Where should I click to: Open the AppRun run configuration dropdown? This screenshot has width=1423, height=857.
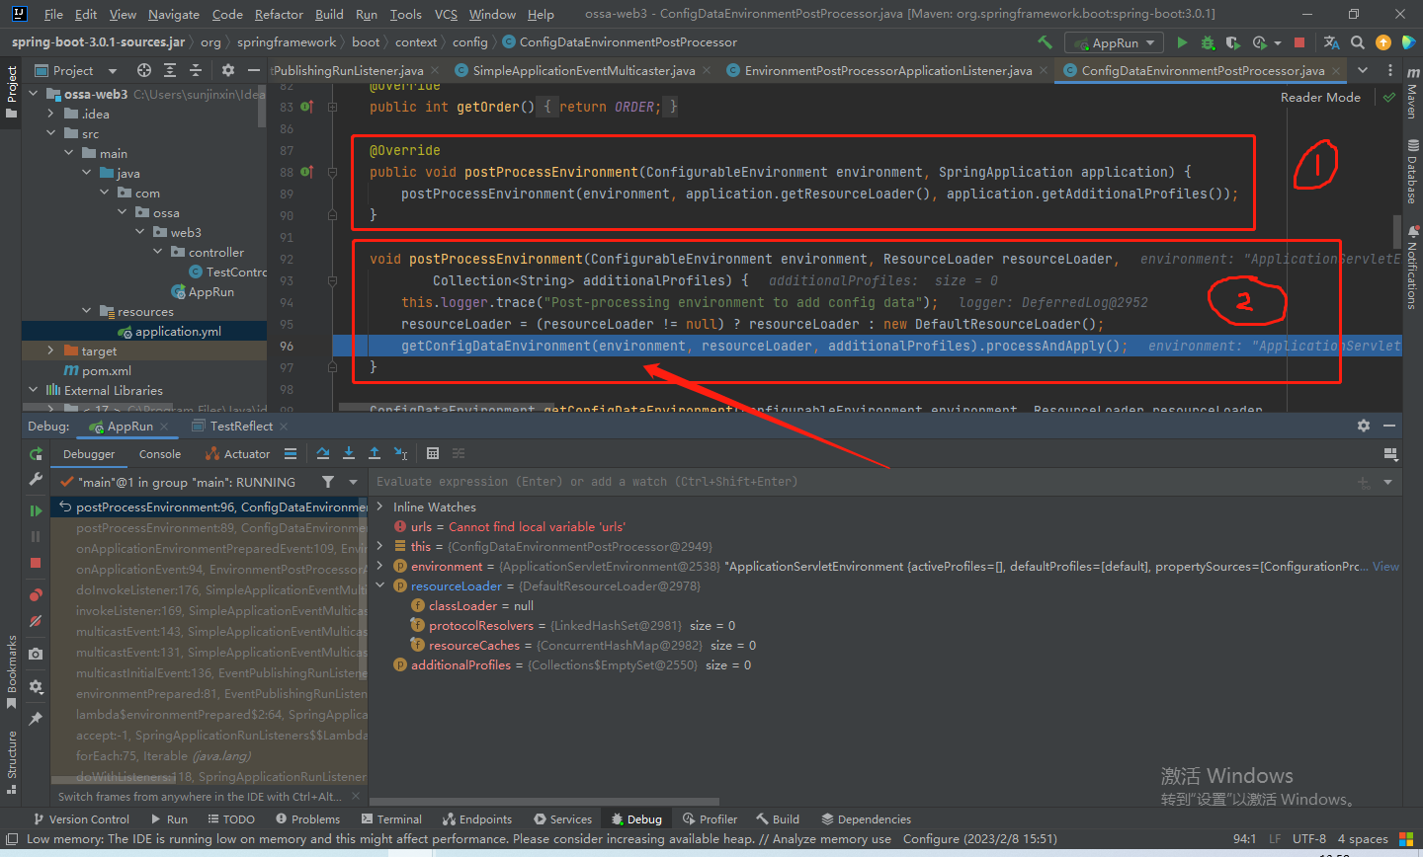[x=1114, y=42]
